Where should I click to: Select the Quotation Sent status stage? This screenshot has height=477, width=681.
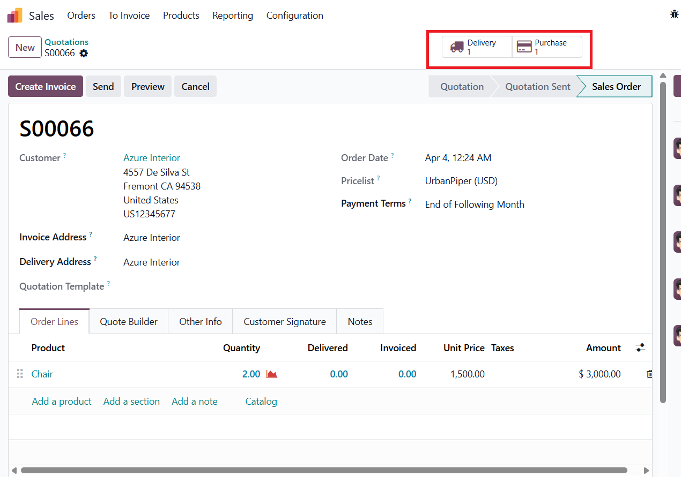tap(537, 87)
